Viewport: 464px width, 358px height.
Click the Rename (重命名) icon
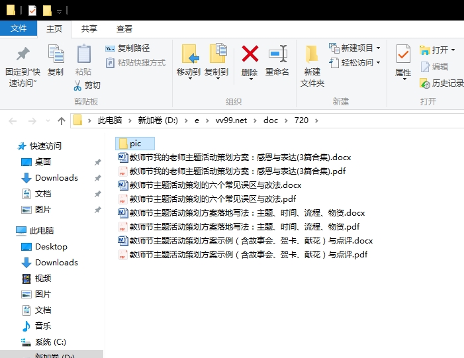point(278,54)
